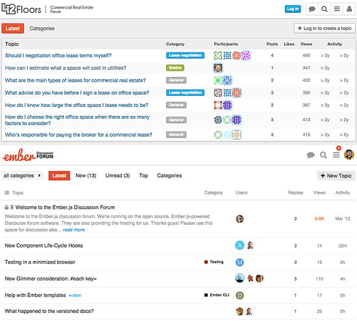Click user profile icon in 42Floors header

click(x=349, y=9)
